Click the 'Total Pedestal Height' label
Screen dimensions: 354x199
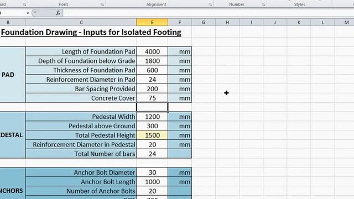click(105, 135)
